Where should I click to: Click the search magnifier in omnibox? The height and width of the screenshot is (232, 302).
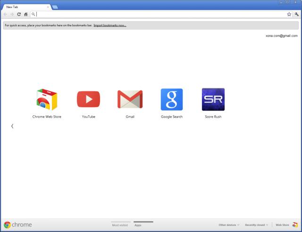tap(34, 14)
